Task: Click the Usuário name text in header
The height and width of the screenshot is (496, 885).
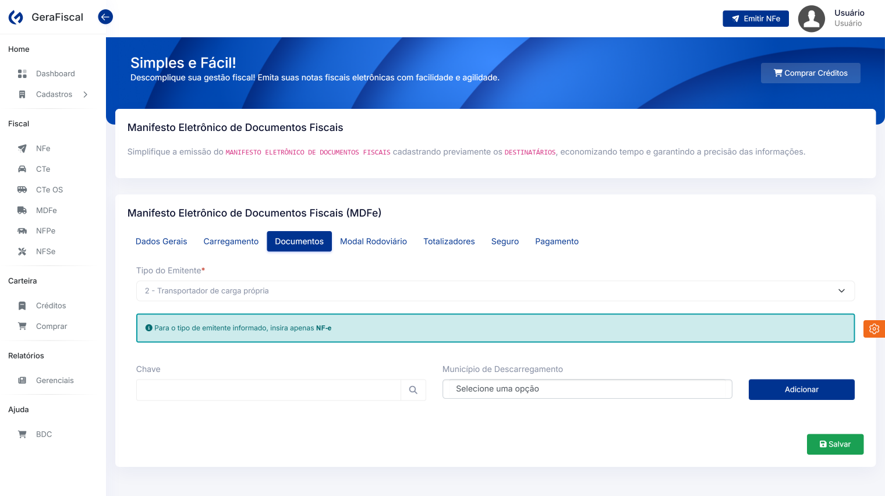Action: tap(849, 13)
